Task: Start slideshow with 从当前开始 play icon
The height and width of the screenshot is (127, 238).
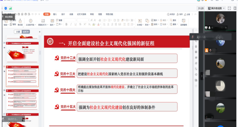Action: (31, 21)
